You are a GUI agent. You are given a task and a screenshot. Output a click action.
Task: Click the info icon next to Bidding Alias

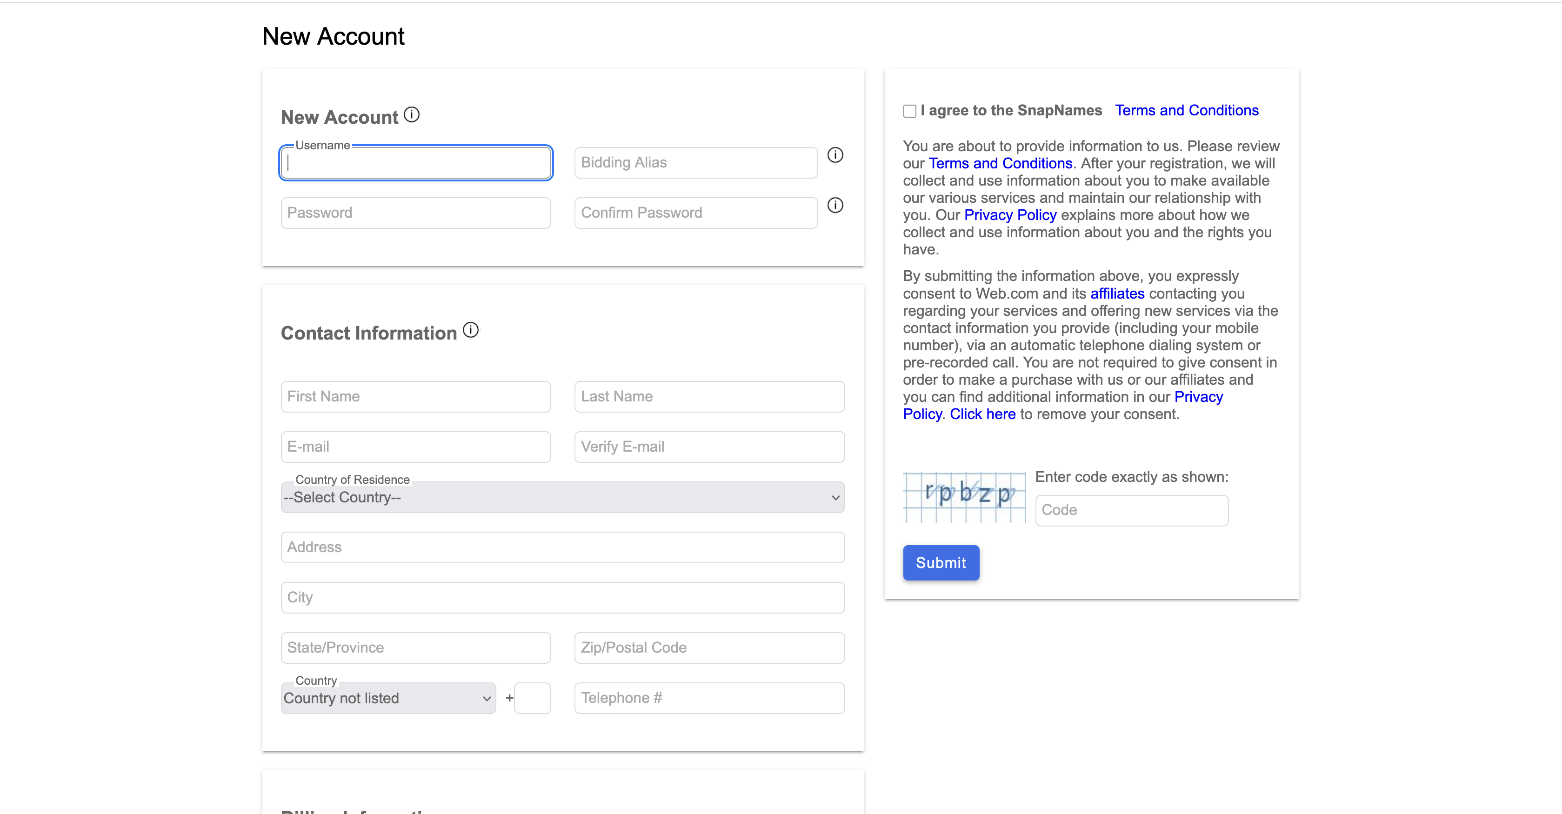coord(835,155)
